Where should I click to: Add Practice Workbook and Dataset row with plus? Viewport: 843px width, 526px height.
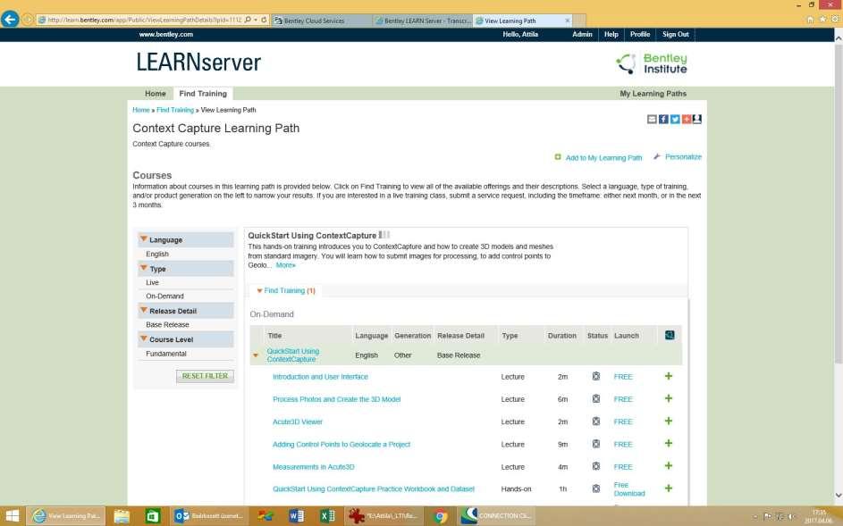point(669,488)
